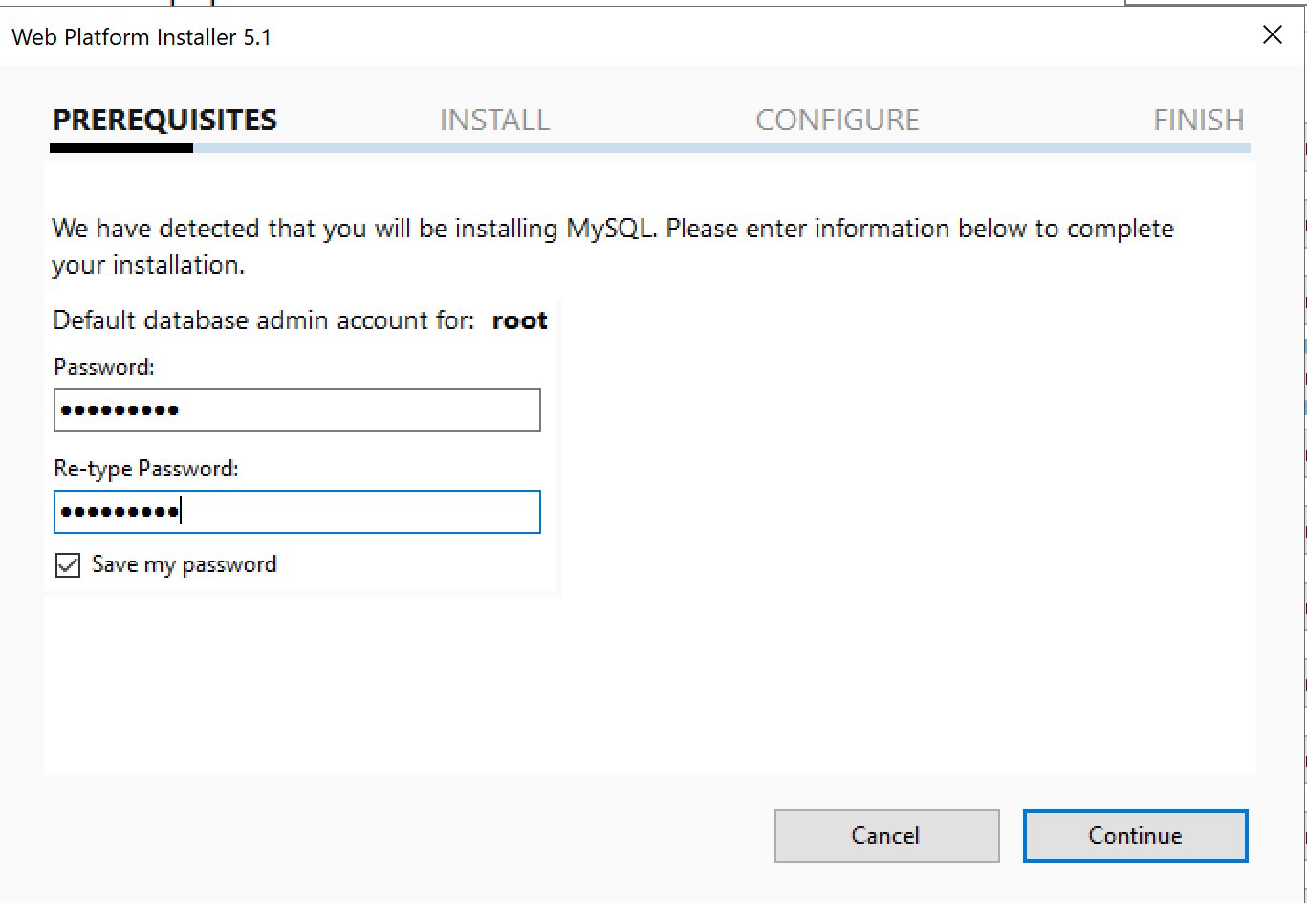Cancel the MySQL installation setup
This screenshot has height=903, width=1307.
pos(886,836)
